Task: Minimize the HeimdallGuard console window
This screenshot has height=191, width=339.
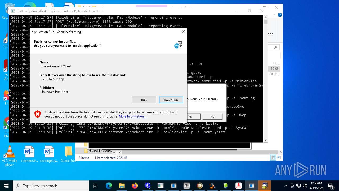Action: pyautogui.click(x=237, y=11)
